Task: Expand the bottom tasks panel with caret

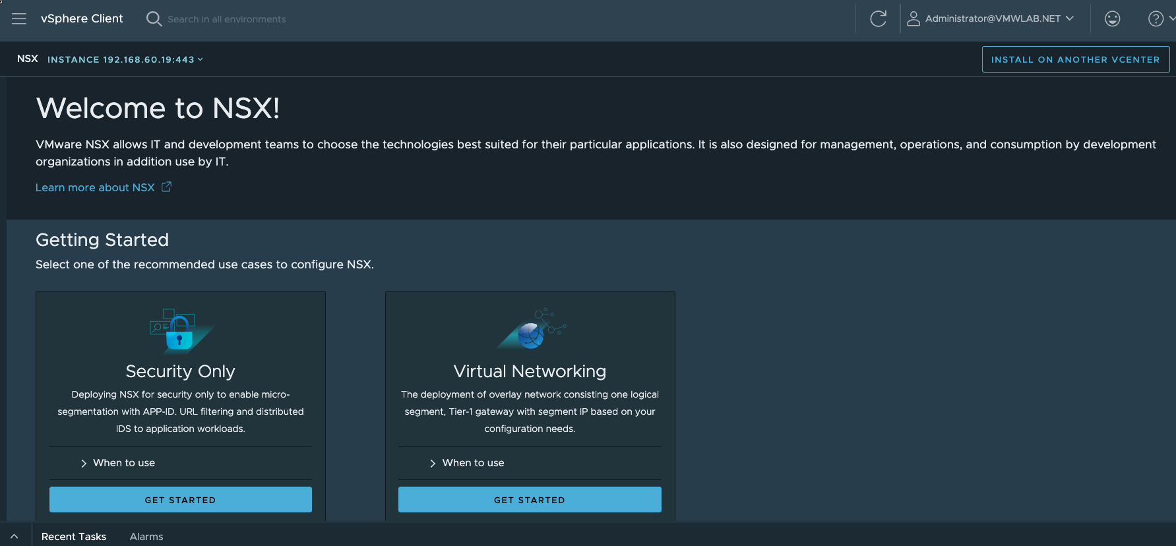Action: (x=14, y=537)
